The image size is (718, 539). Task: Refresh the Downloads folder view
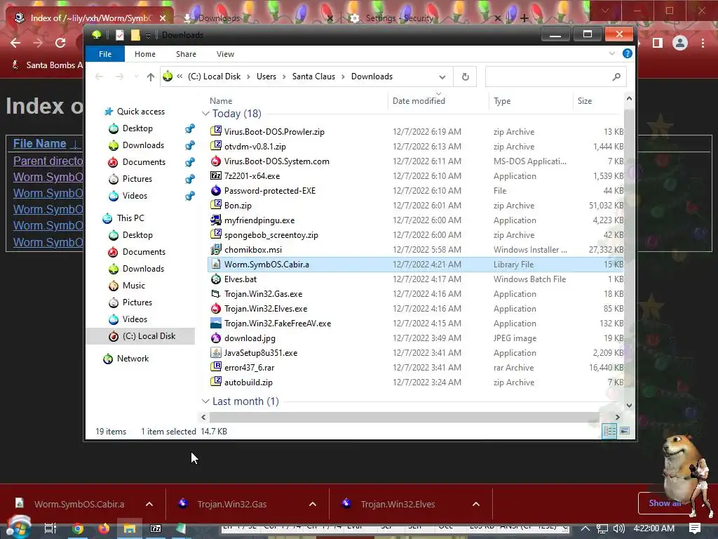tap(466, 77)
